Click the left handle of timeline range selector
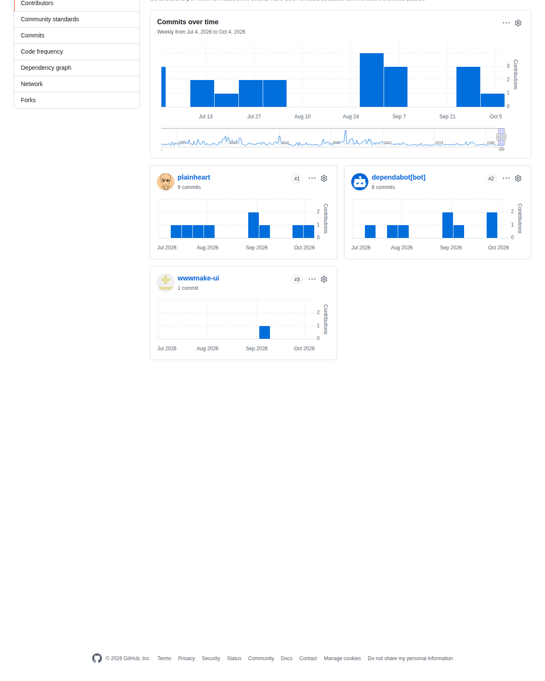The image size is (545, 681). pyautogui.click(x=498, y=137)
